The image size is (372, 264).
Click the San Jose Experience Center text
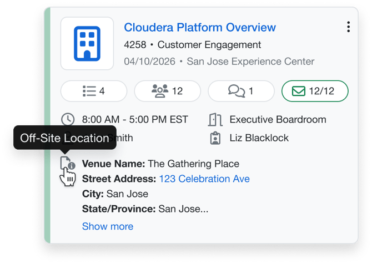(x=250, y=62)
